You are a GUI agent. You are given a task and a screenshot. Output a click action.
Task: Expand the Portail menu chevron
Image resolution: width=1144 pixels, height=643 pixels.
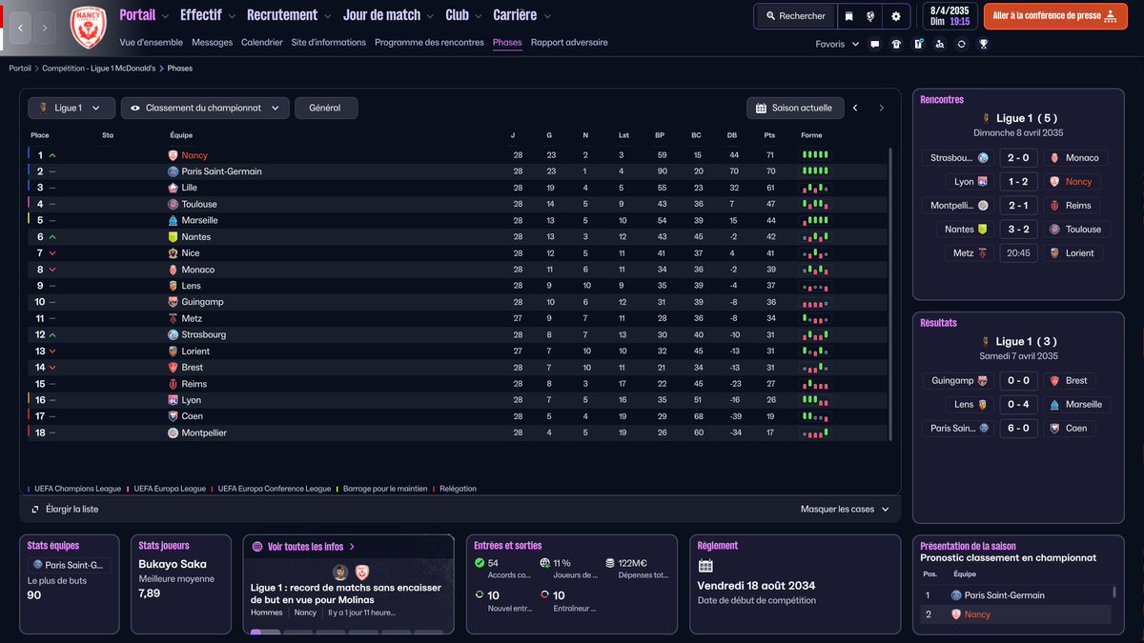pos(166,16)
